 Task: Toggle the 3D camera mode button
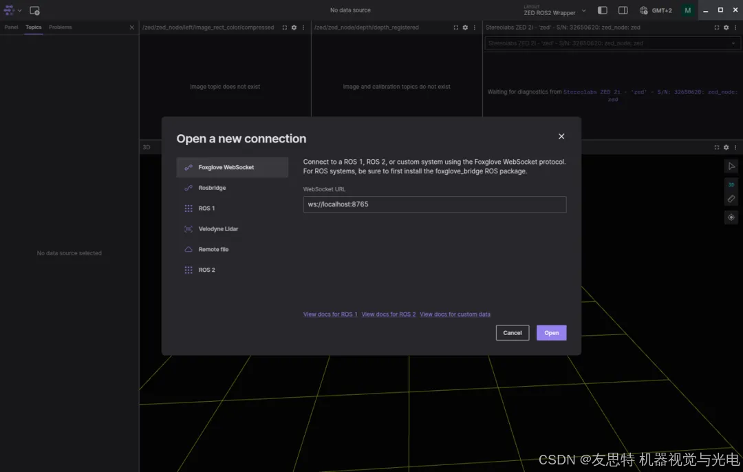pos(731,185)
